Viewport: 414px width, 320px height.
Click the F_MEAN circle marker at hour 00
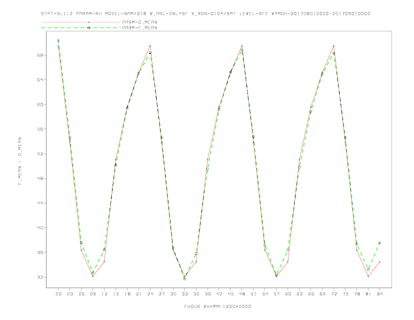(x=59, y=40)
